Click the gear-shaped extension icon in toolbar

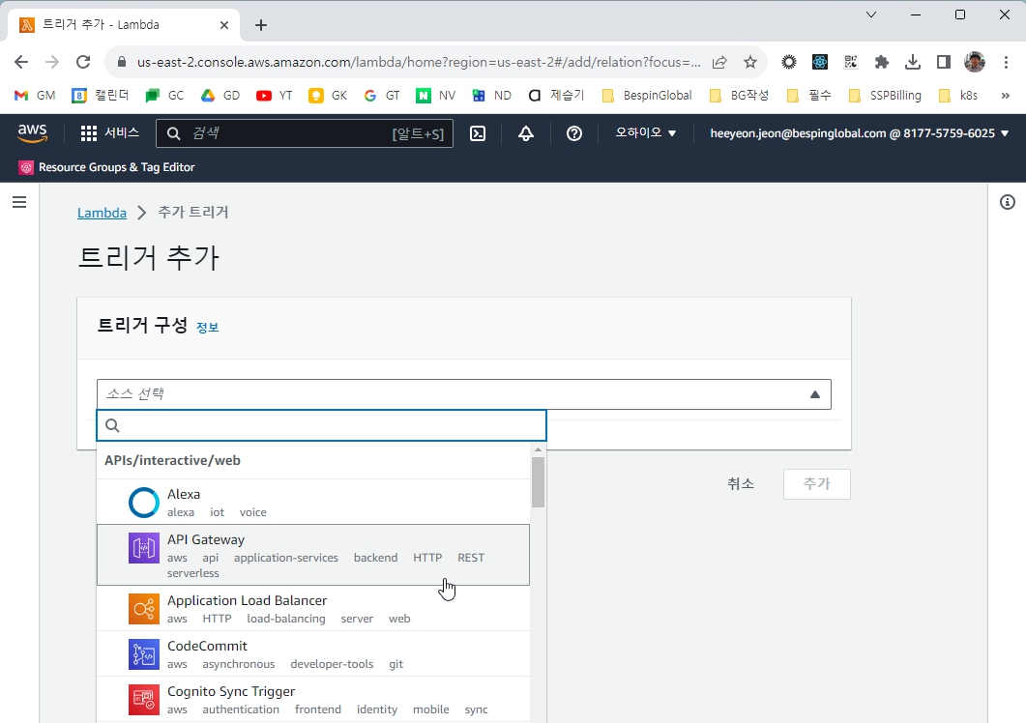[789, 62]
